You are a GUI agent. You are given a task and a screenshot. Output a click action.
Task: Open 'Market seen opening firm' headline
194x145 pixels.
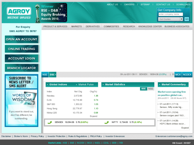pos(172,93)
